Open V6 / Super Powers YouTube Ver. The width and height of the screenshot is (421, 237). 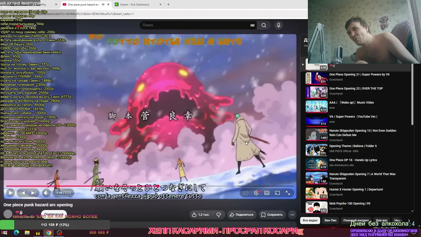click(x=353, y=117)
